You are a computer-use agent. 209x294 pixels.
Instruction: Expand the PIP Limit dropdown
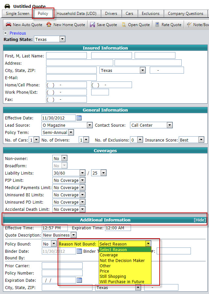[x=82, y=180]
